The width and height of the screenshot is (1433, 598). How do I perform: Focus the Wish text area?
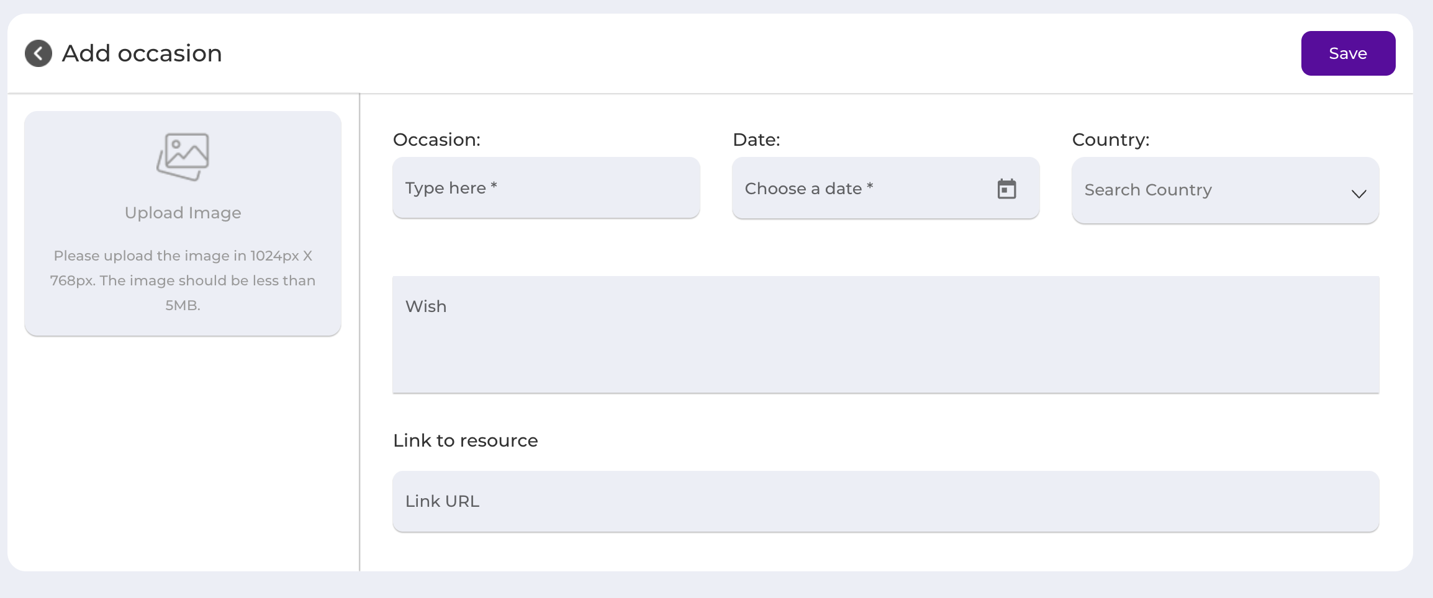pos(885,334)
